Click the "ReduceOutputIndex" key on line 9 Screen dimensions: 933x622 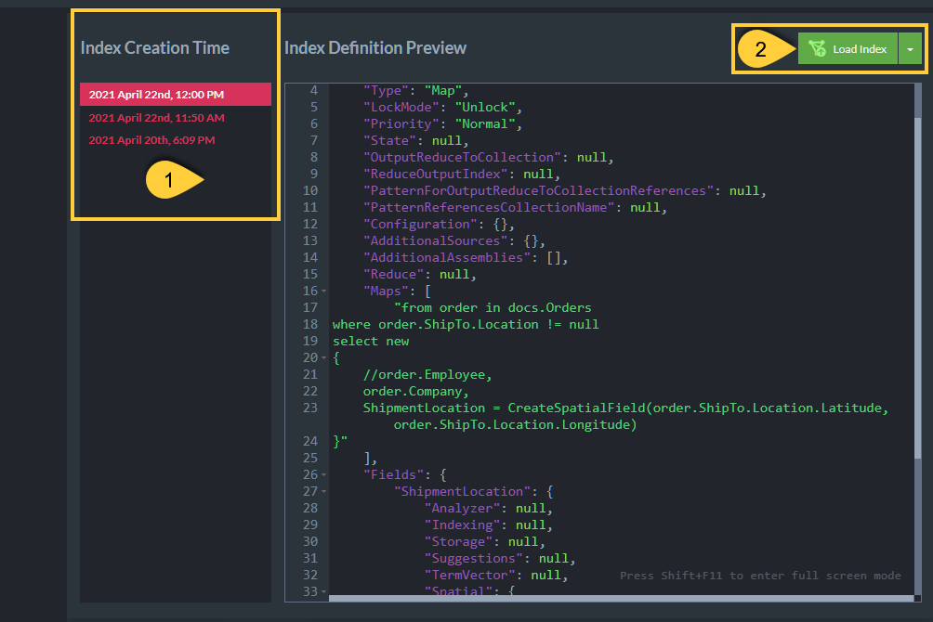coord(436,174)
